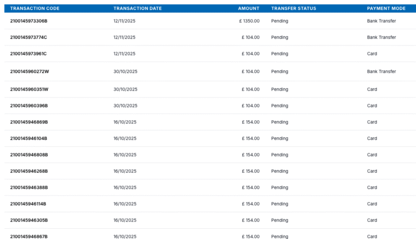
Task: Select the Payment Mode column header
Action: (x=386, y=9)
